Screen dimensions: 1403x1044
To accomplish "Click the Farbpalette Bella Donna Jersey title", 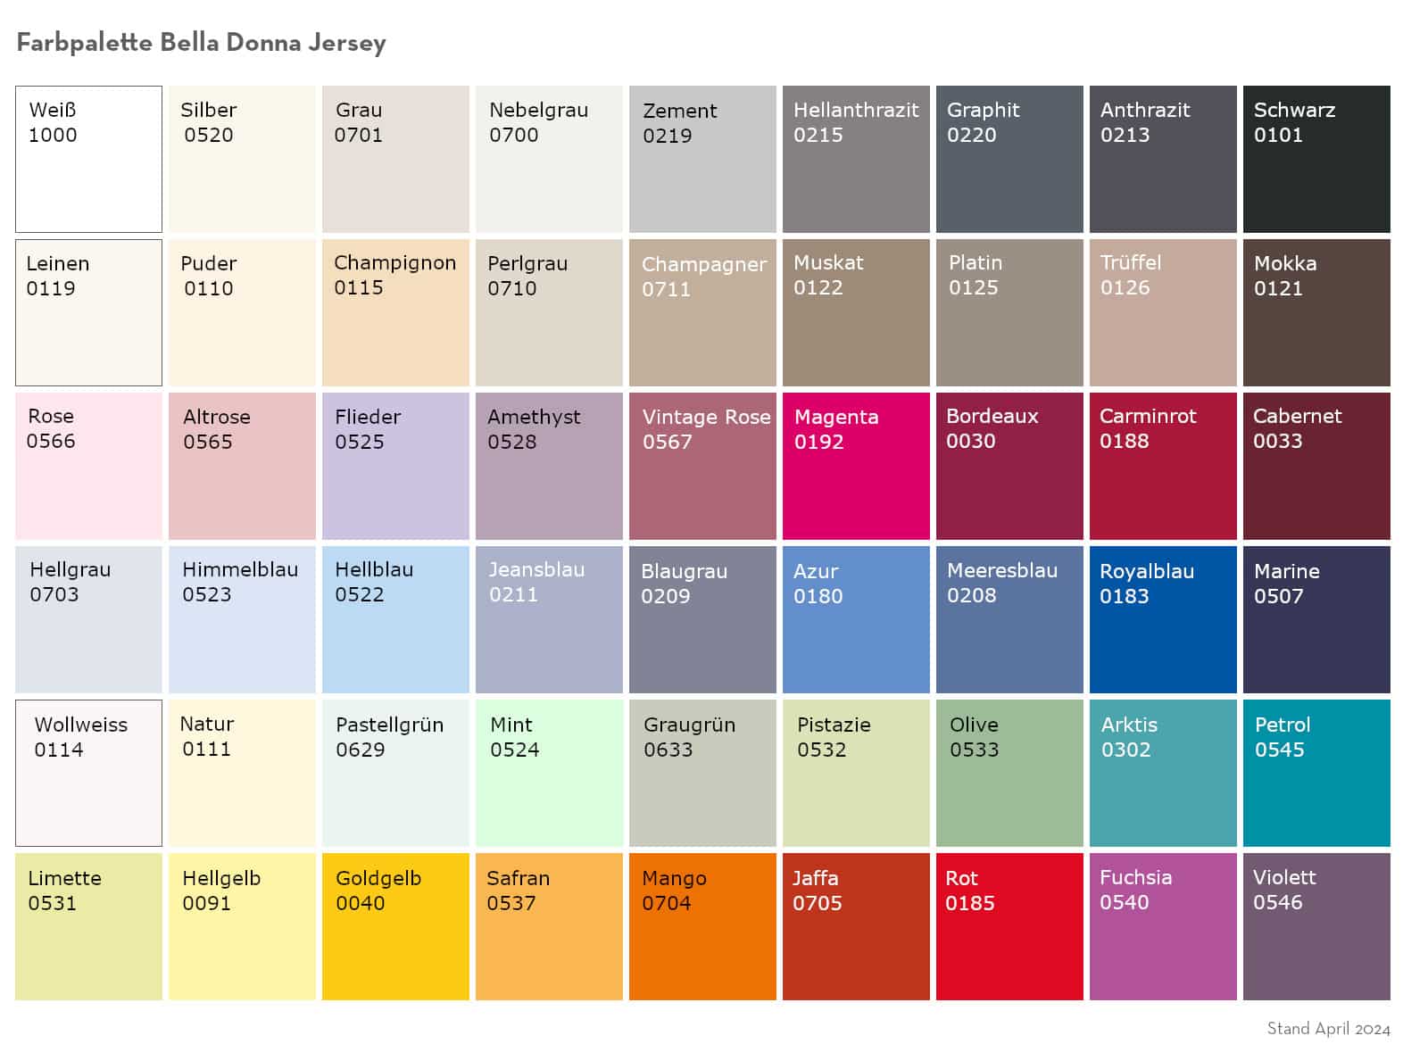I will click(202, 43).
